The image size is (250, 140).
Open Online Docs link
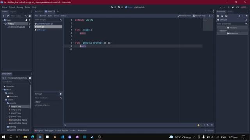(184, 16)
